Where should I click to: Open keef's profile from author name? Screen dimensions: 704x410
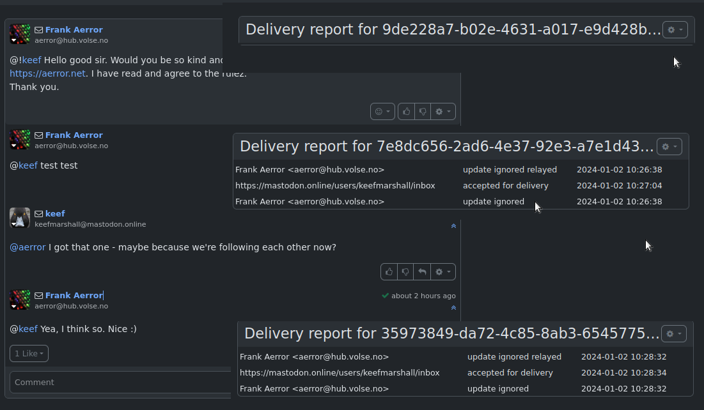55,214
